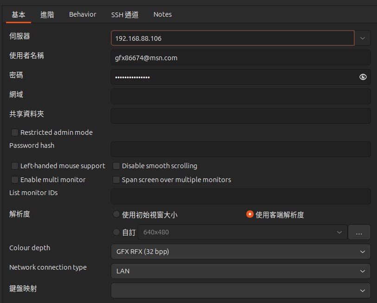Click the custom resolution ellipsis button
The image size is (377, 303).
[x=359, y=233]
